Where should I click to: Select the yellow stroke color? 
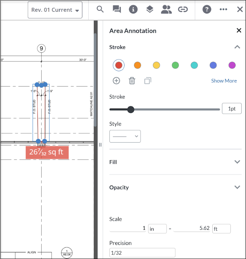coord(156,65)
